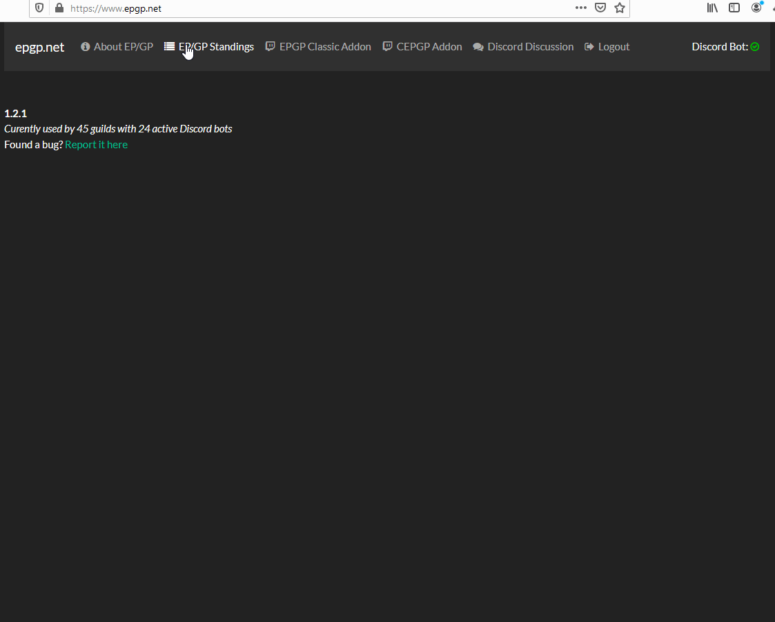Open the Firefox Library icon
Image resolution: width=775 pixels, height=622 pixels.
pyautogui.click(x=713, y=8)
